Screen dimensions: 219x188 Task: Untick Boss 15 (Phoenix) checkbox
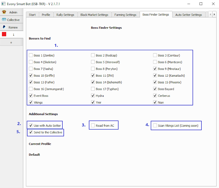pos(155,82)
